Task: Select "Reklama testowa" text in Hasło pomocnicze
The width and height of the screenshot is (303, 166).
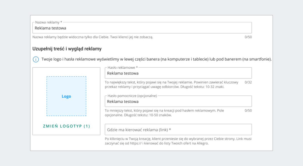Action: tap(123, 102)
